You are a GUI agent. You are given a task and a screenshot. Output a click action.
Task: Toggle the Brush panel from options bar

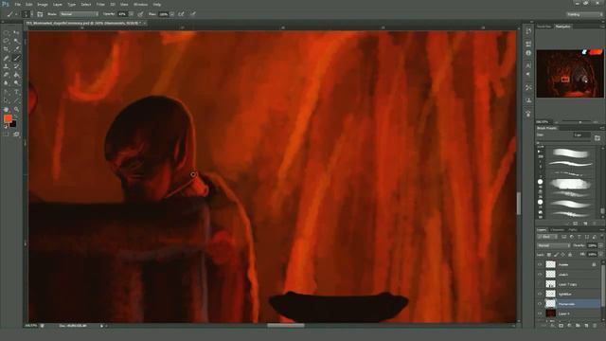pyautogui.click(x=40, y=14)
